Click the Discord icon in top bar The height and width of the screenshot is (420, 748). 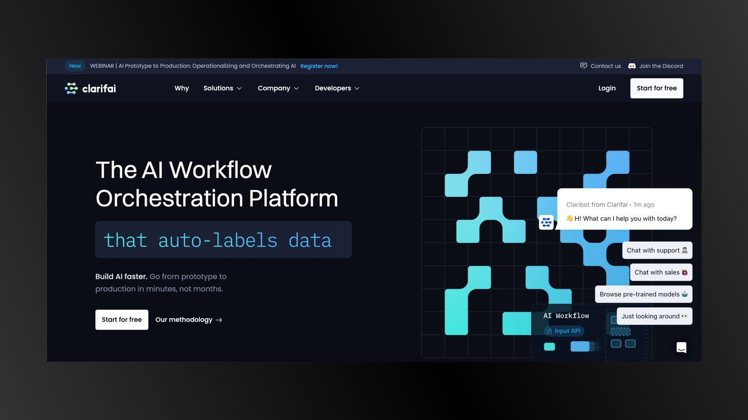pos(632,66)
